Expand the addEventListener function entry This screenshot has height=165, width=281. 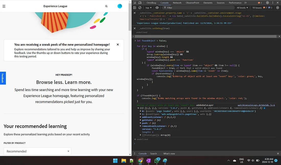[141, 117]
